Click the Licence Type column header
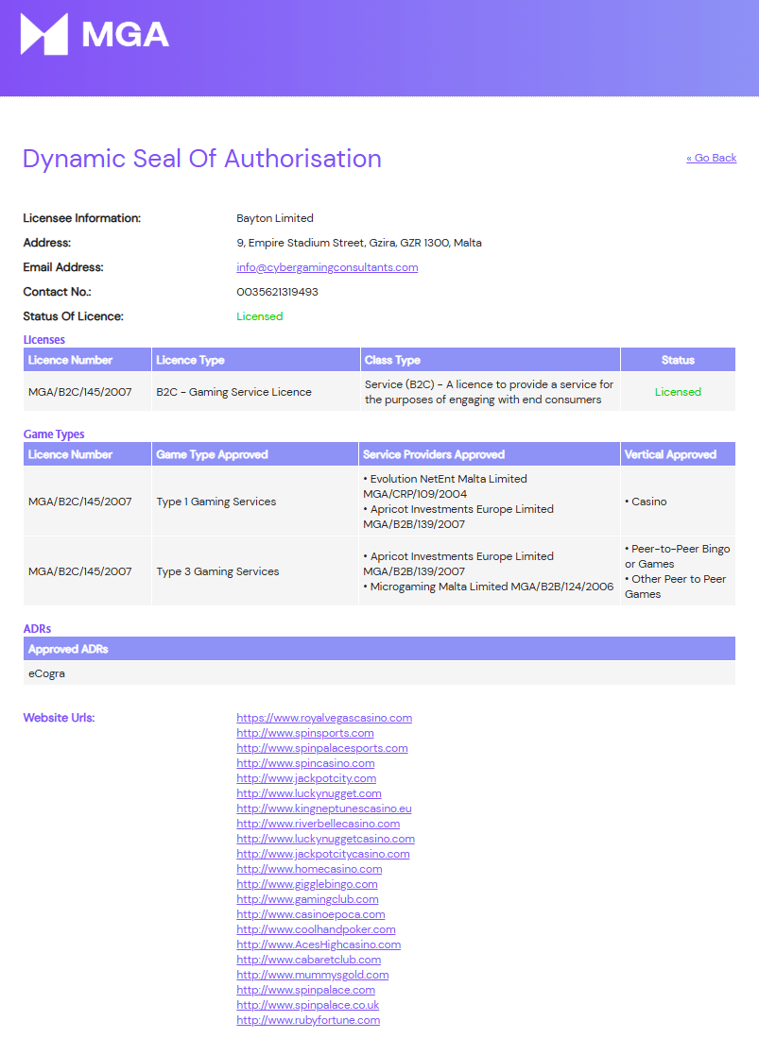This screenshot has height=1038, width=759. (x=255, y=360)
